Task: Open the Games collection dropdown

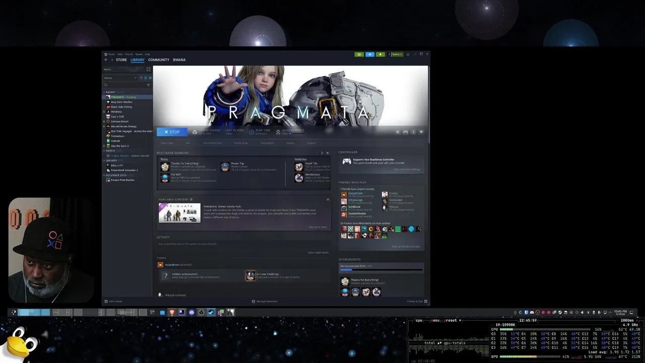Action: [x=120, y=78]
